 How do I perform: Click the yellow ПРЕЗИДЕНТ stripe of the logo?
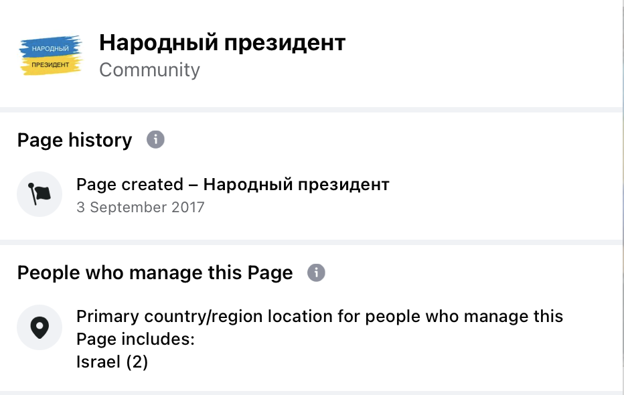pyautogui.click(x=50, y=65)
